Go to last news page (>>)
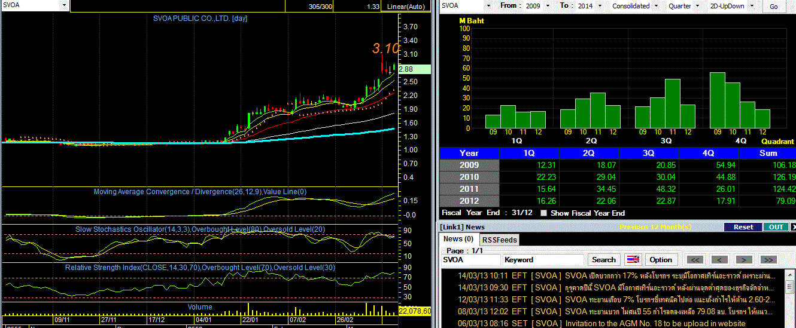Screen dimensions: 796x328 768,260
